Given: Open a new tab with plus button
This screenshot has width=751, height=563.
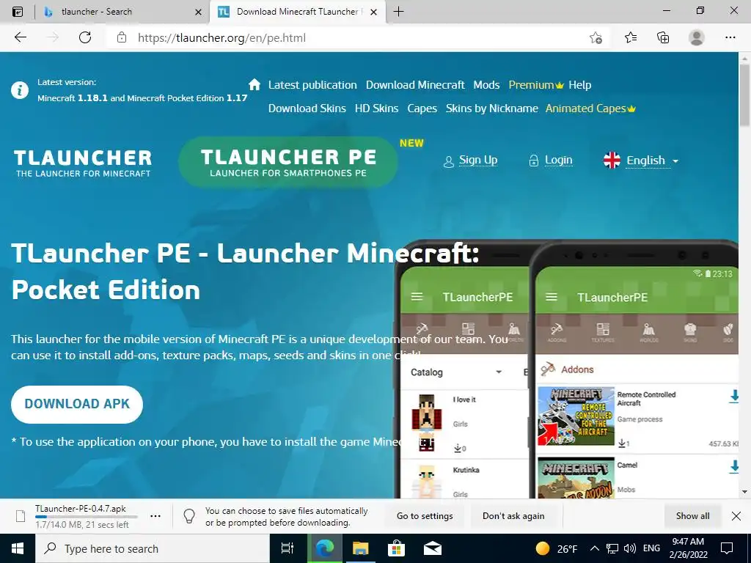Looking at the screenshot, I should 398,12.
